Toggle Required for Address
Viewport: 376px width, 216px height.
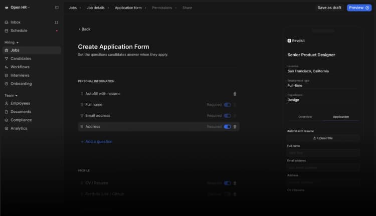(x=227, y=127)
